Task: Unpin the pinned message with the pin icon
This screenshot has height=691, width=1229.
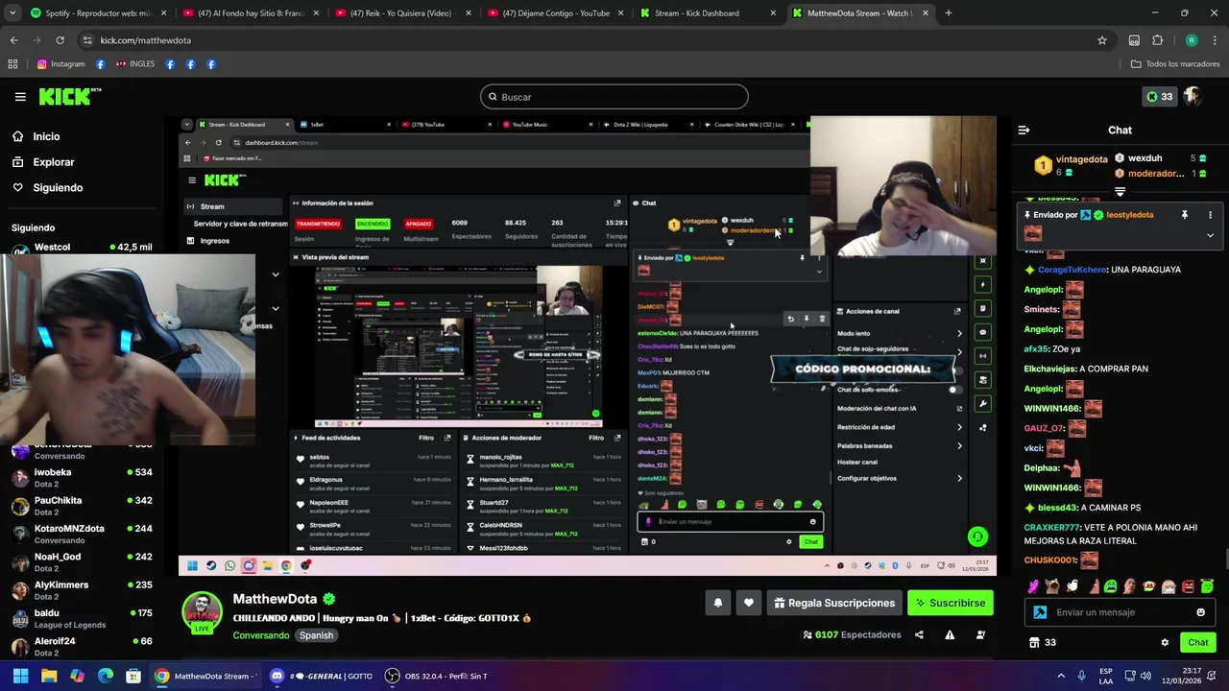Action: click(1185, 215)
